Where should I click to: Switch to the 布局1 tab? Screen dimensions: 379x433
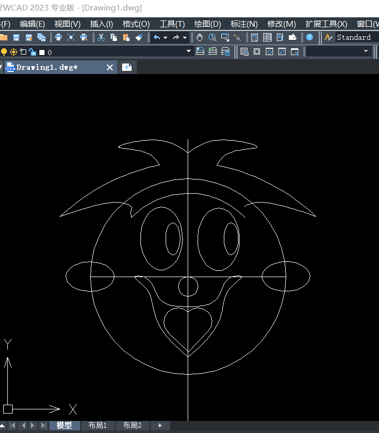pos(98,425)
